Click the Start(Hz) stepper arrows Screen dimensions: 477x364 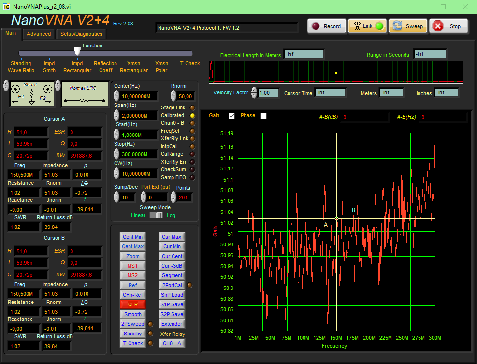(116, 135)
